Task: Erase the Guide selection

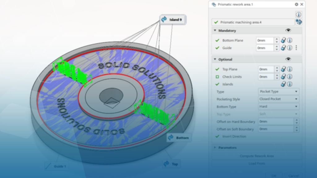Action: pyautogui.click(x=284, y=48)
